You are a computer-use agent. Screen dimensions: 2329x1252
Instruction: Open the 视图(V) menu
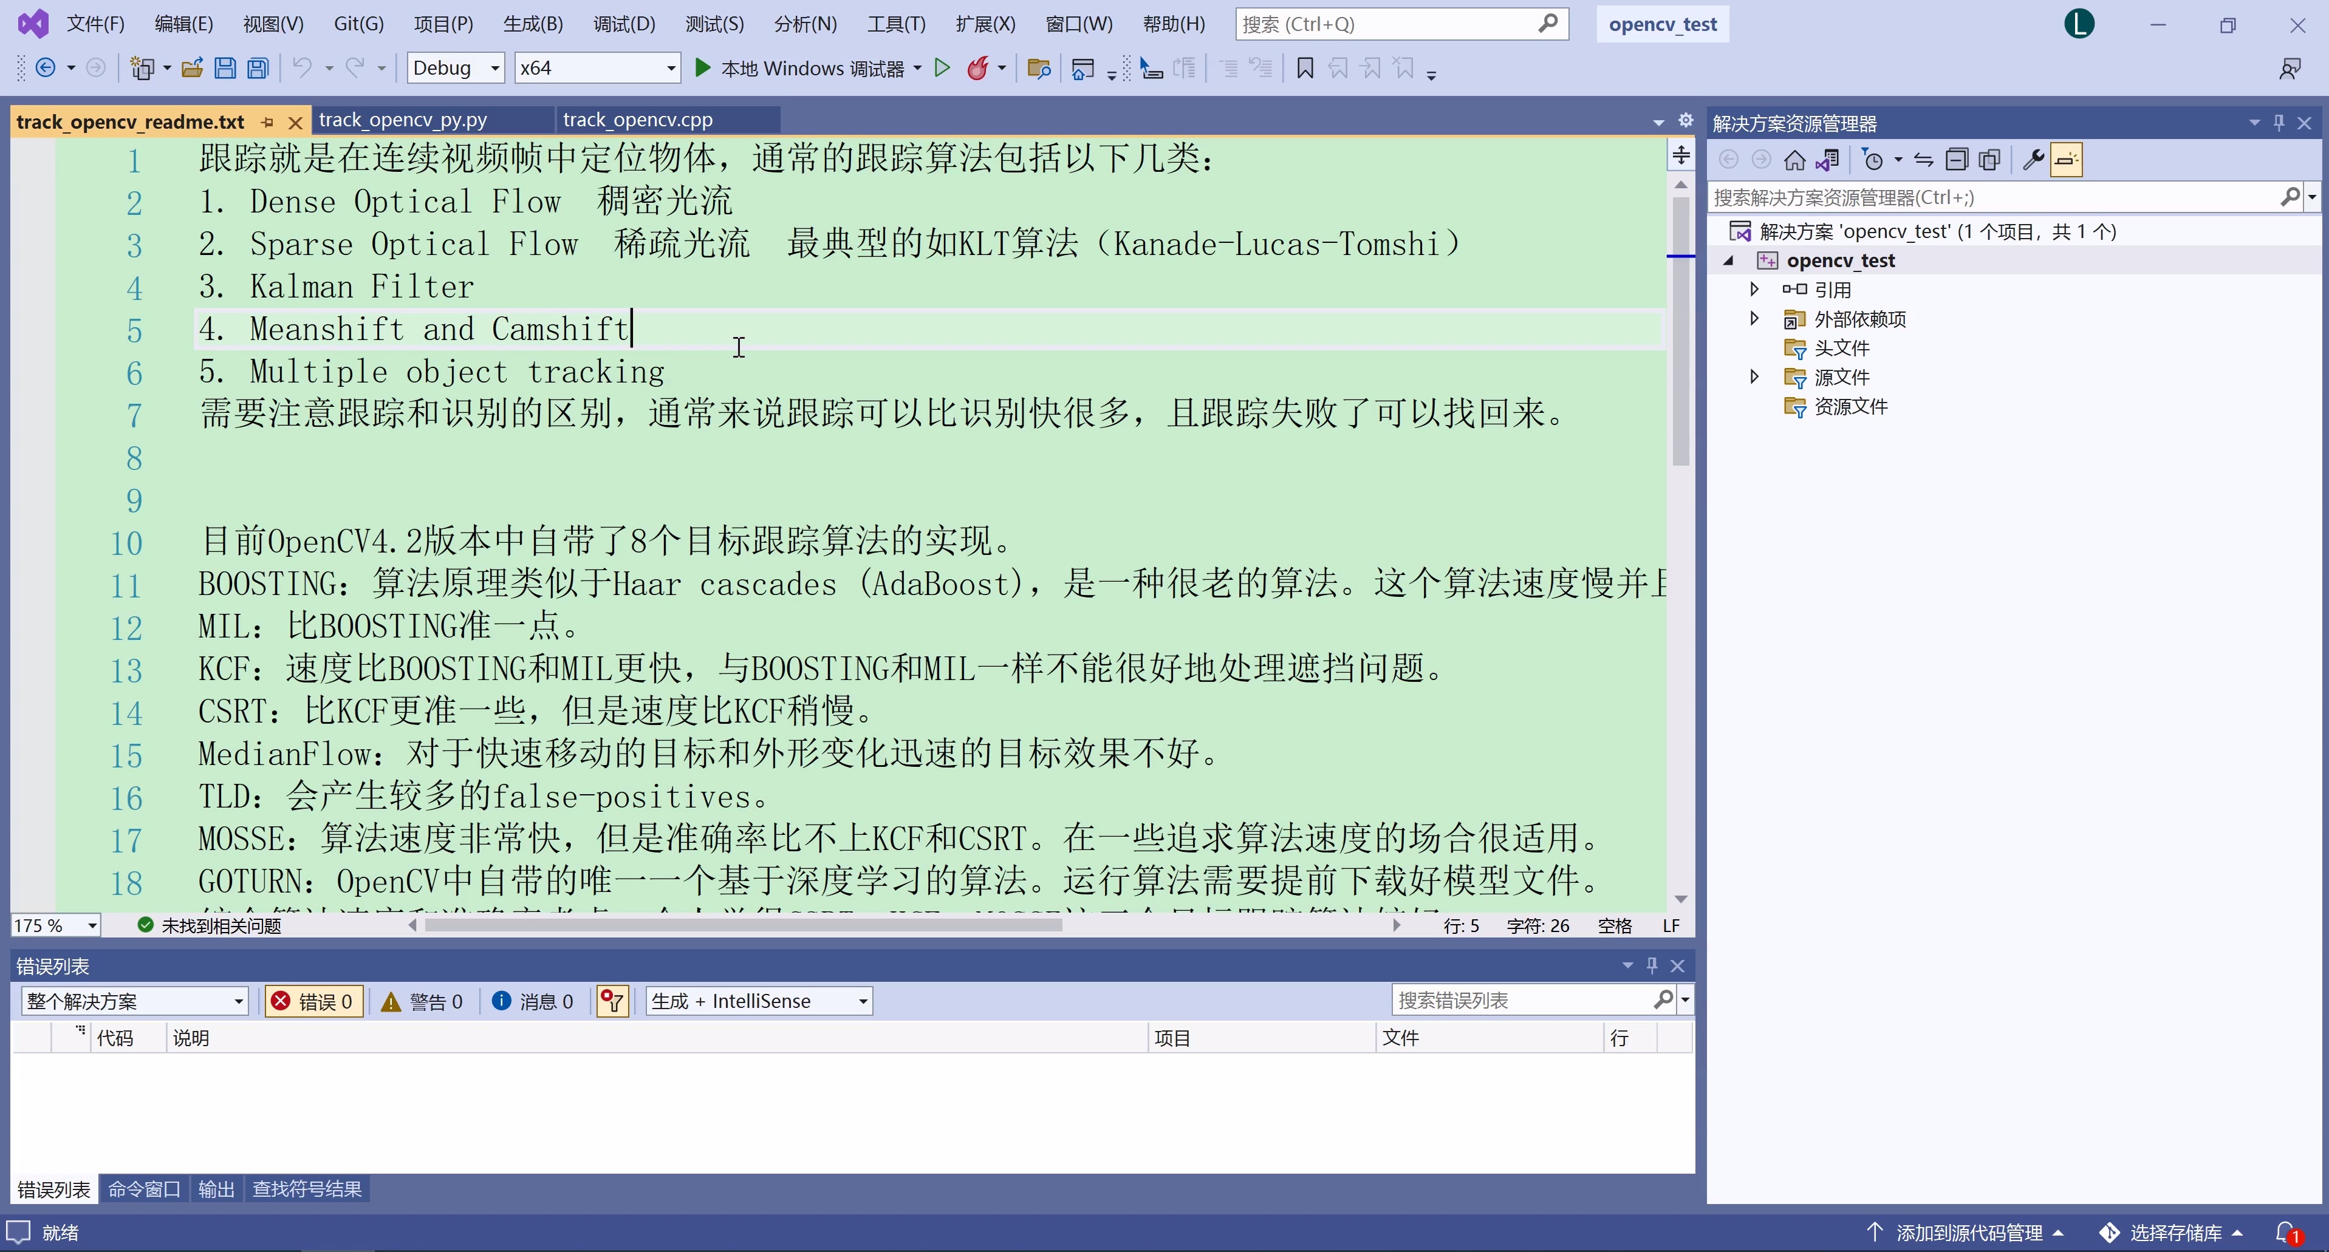pyautogui.click(x=272, y=24)
